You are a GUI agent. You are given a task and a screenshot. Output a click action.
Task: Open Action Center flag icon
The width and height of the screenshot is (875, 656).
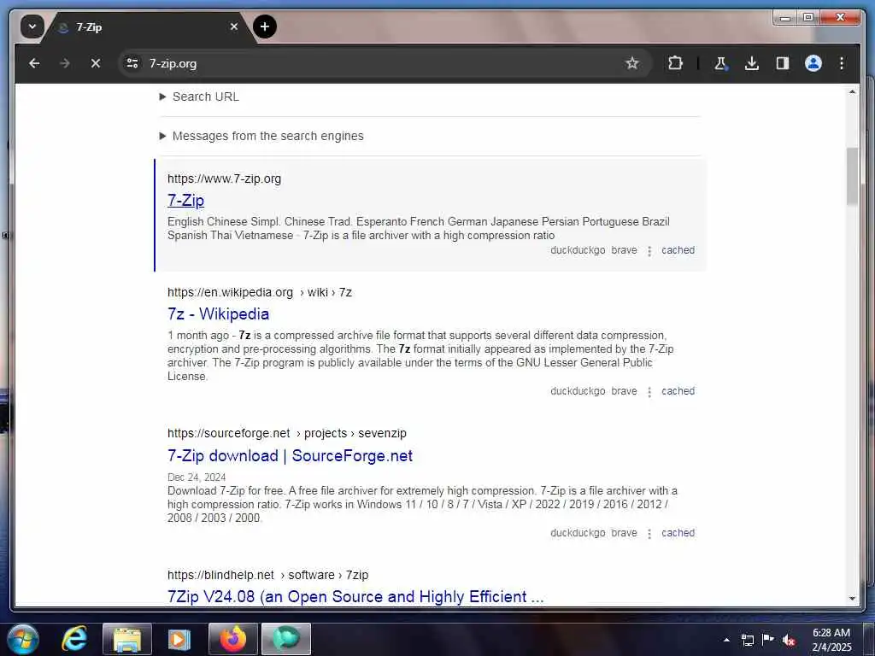pos(768,640)
